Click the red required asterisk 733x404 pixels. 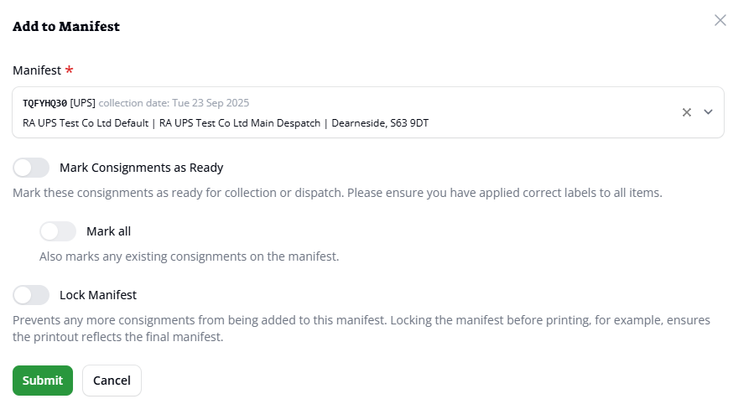click(69, 70)
